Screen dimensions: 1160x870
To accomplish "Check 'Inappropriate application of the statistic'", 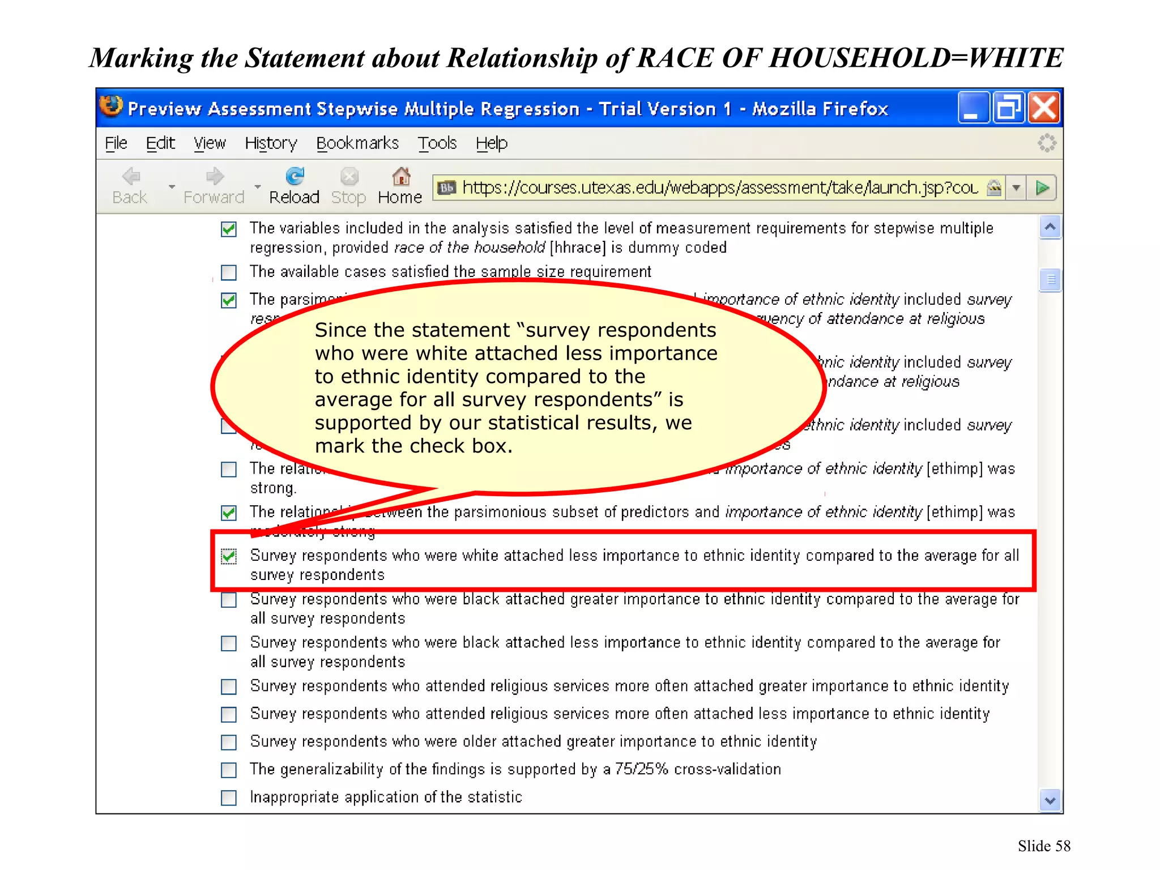I will [x=229, y=798].
